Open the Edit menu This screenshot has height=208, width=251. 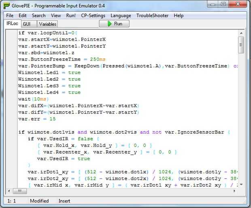coord(22,15)
